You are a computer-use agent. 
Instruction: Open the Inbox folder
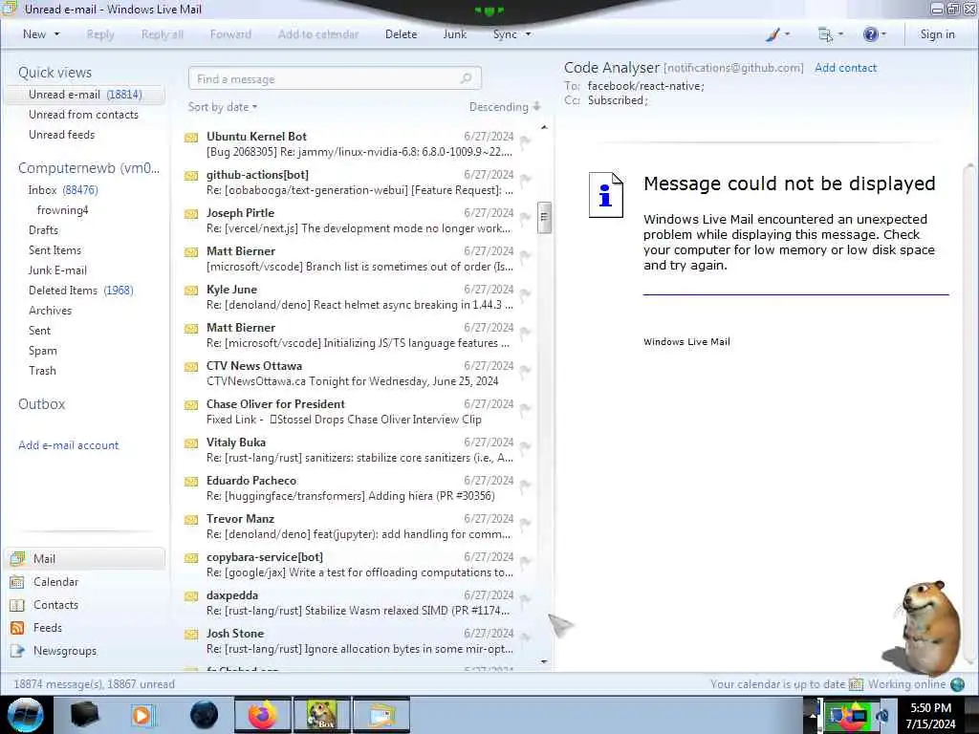tap(63, 190)
